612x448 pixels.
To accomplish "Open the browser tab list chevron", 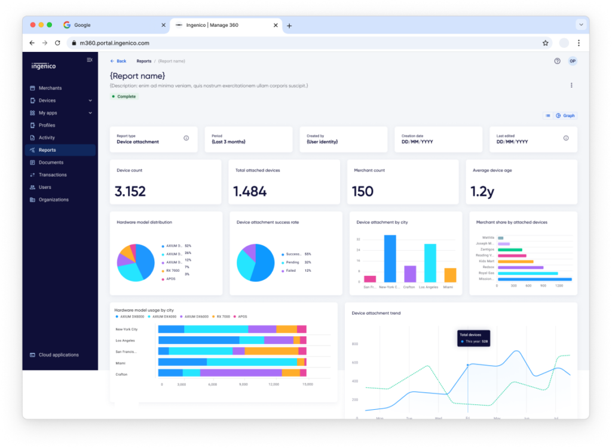I will pyautogui.click(x=580, y=24).
